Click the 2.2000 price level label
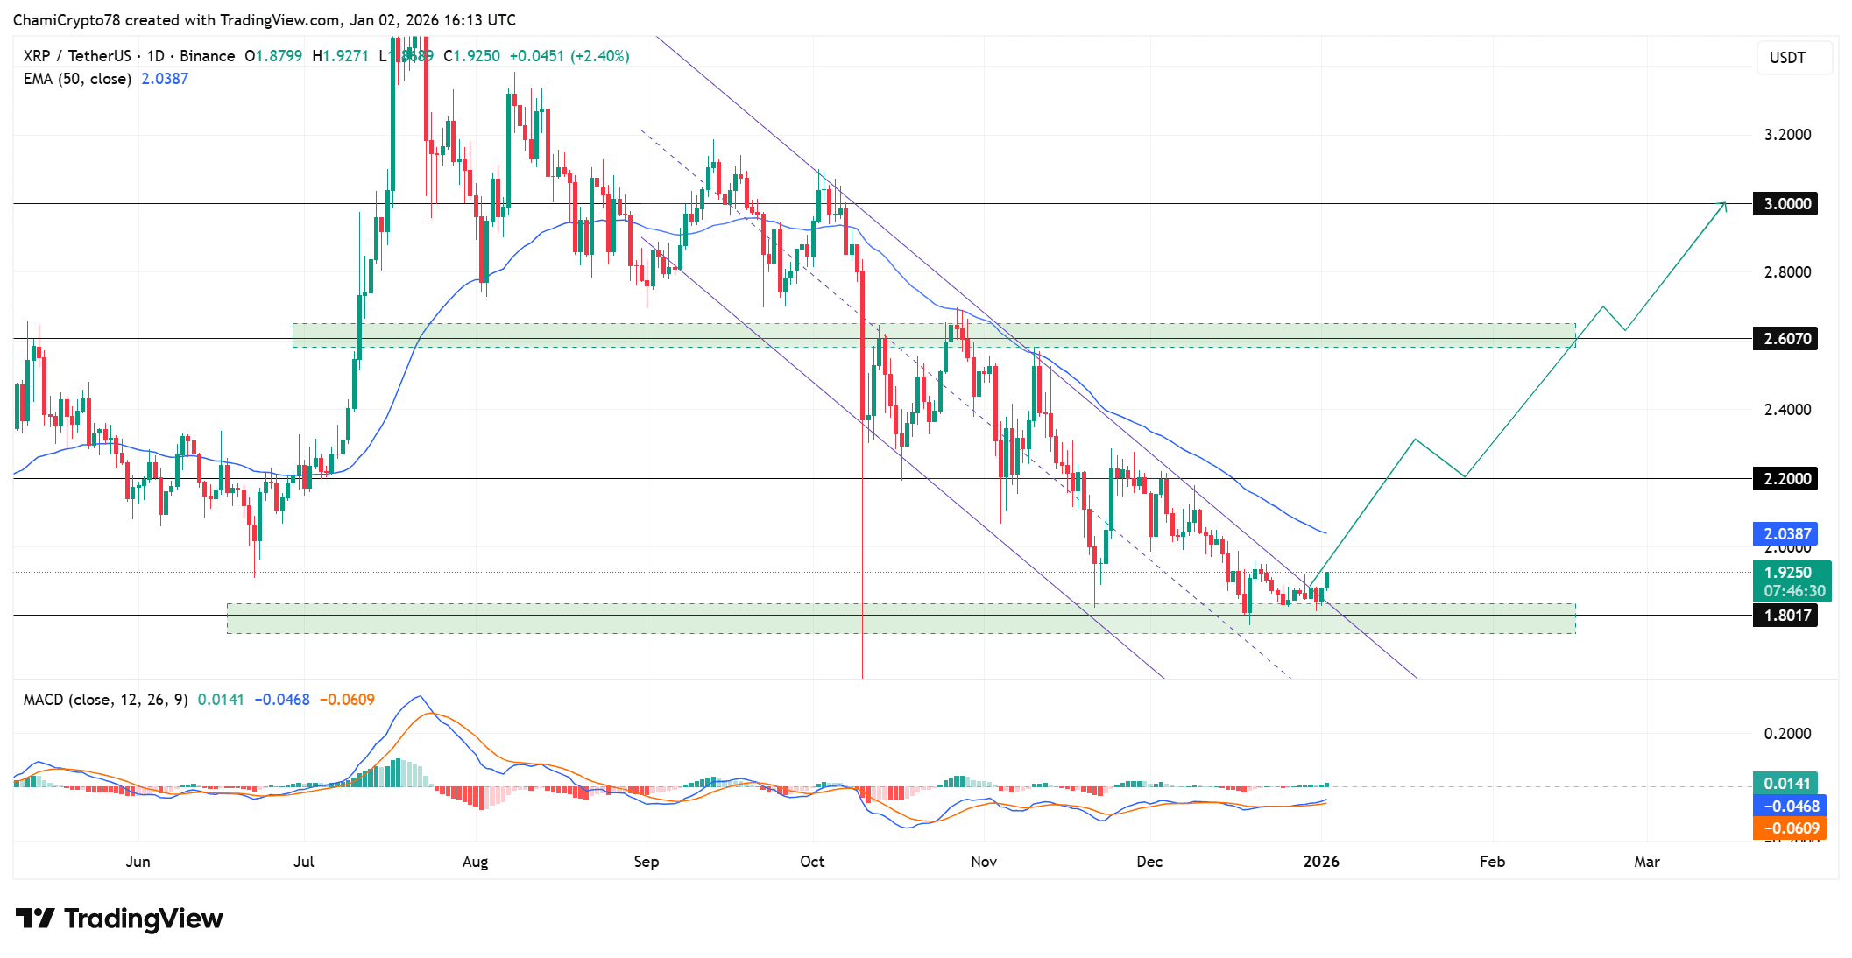Image resolution: width=1852 pixels, height=958 pixels. tap(1786, 479)
